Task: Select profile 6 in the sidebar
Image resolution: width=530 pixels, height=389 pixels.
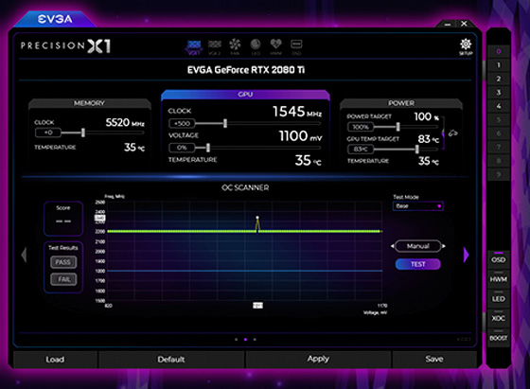Action: 499,133
